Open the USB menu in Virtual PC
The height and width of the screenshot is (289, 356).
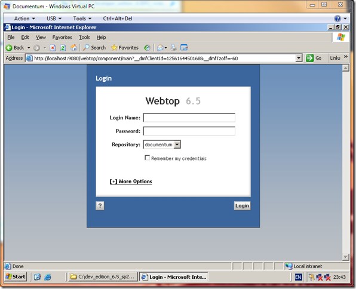click(54, 19)
